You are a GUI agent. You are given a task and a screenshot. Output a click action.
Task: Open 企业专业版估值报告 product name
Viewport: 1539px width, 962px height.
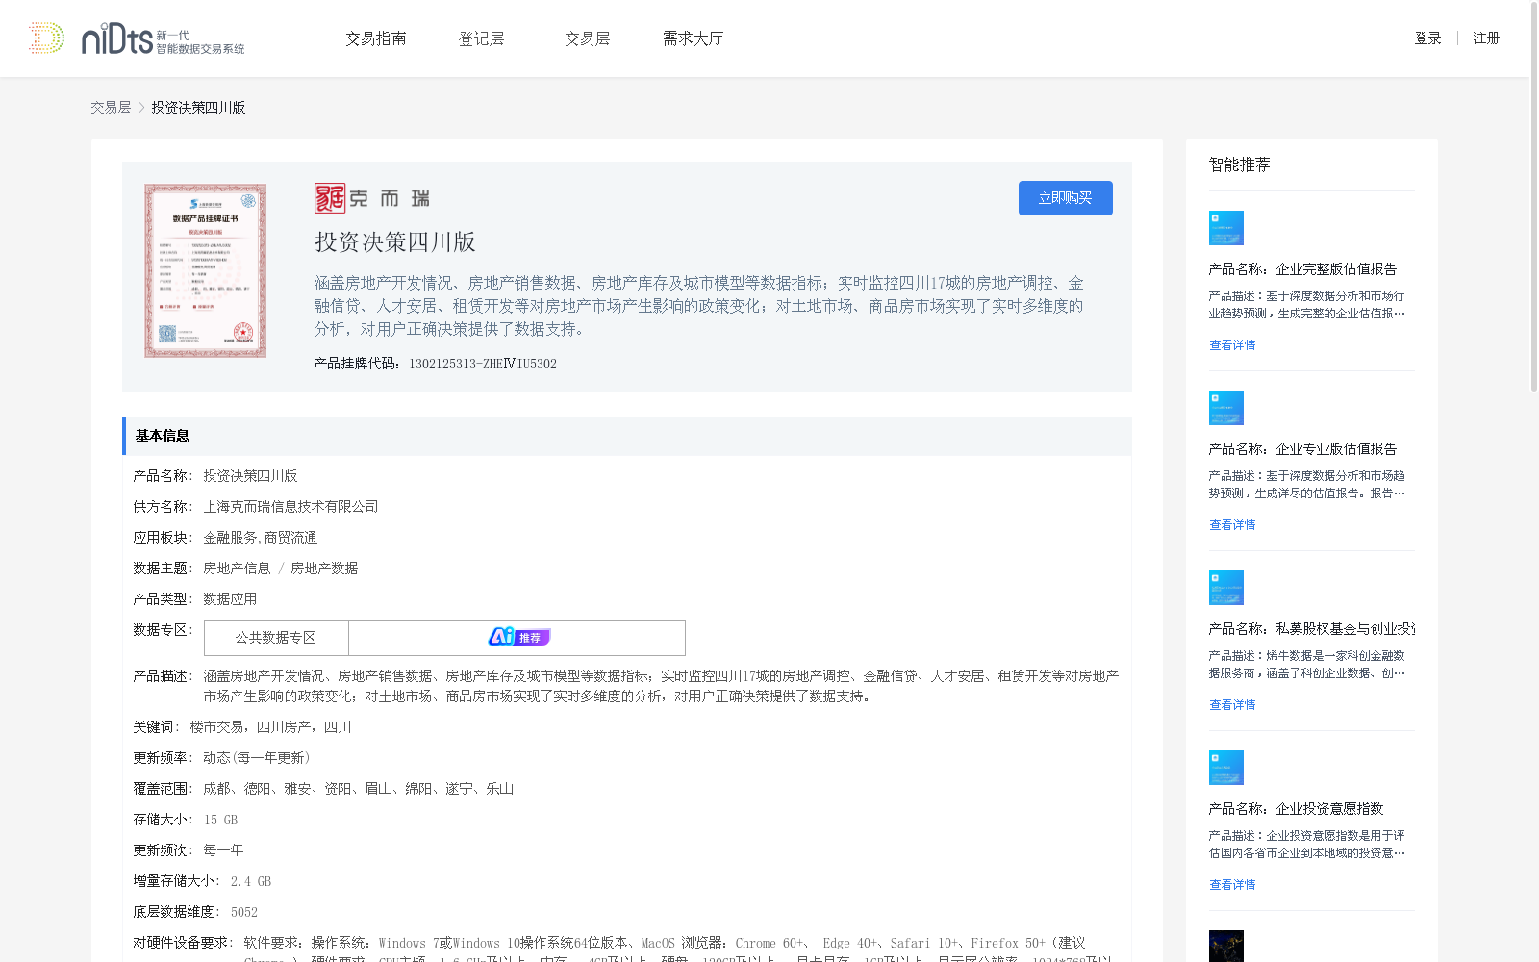(1303, 449)
